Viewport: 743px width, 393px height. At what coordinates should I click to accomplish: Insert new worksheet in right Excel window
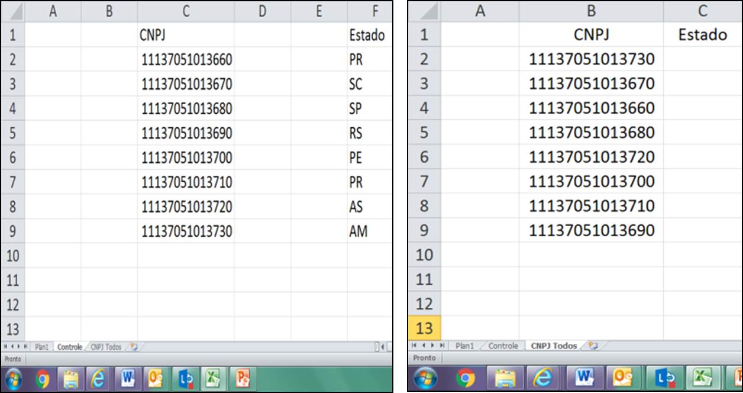coord(593,345)
